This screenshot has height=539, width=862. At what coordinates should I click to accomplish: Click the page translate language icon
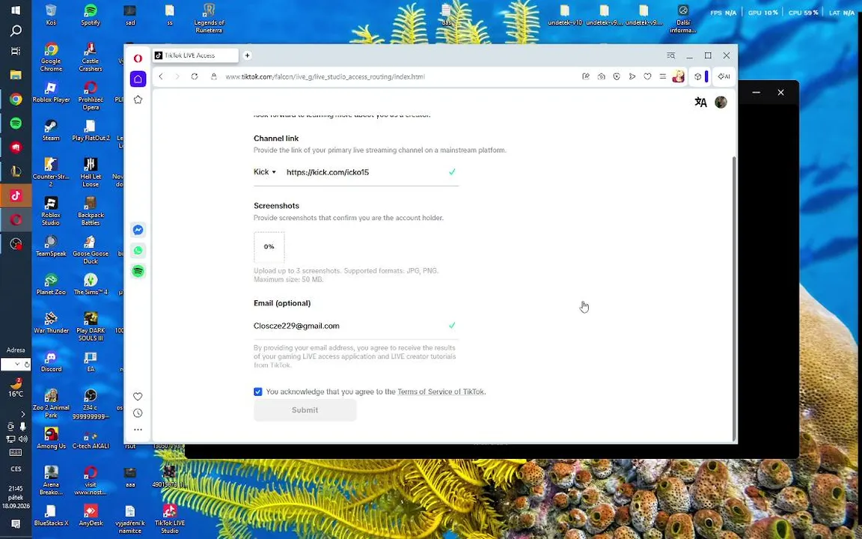(701, 103)
